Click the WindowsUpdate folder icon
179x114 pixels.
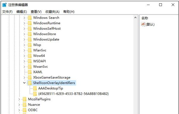pos(30,39)
